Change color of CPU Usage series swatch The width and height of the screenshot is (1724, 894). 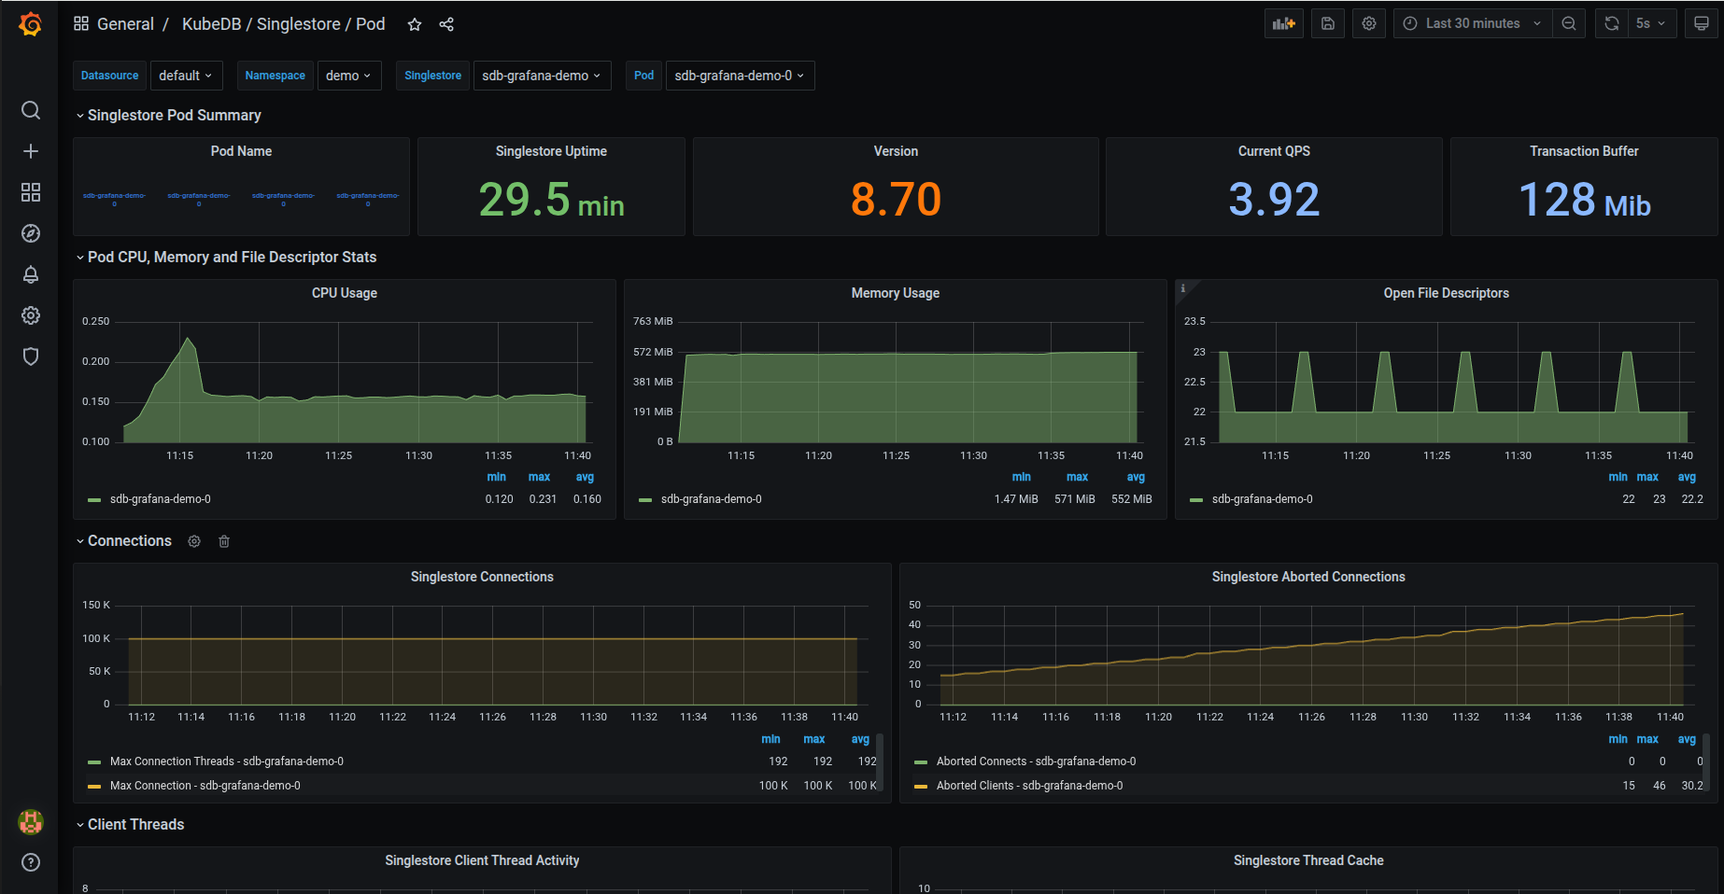pos(94,500)
